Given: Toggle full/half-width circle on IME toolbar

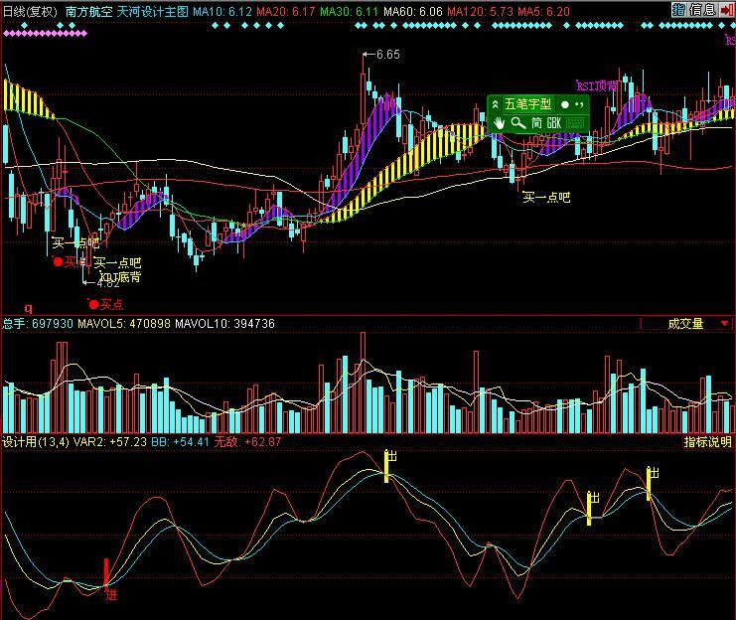Looking at the screenshot, I should [x=564, y=104].
